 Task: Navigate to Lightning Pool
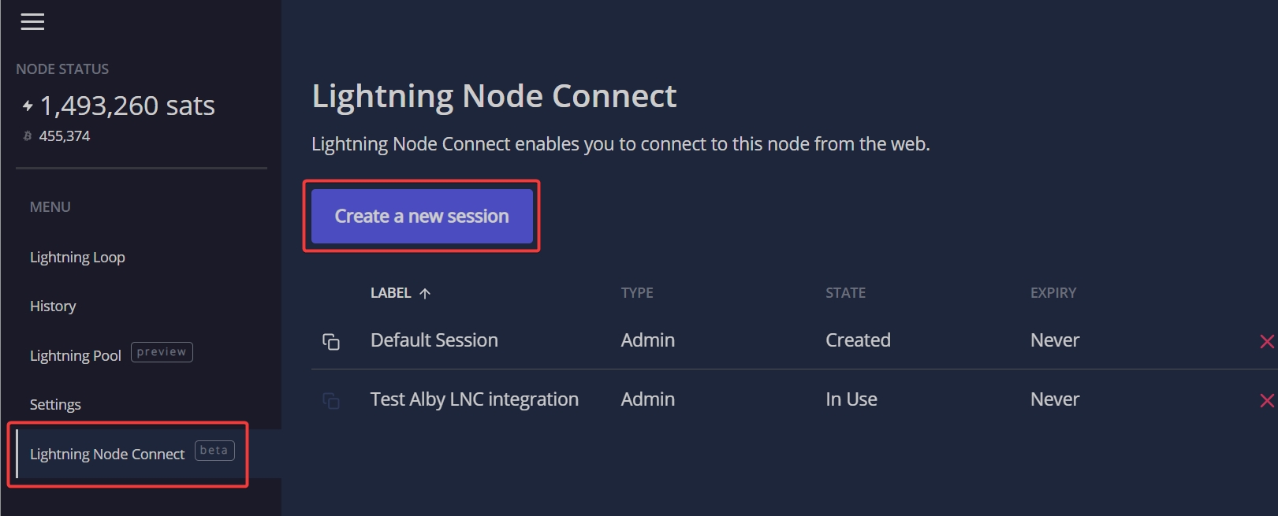[x=76, y=355]
